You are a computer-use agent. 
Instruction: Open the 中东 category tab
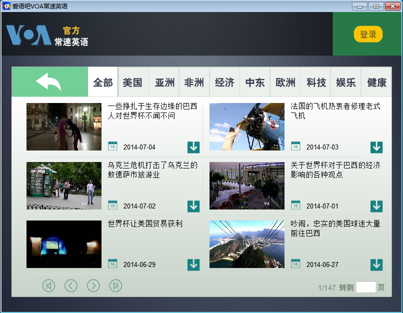coord(255,82)
